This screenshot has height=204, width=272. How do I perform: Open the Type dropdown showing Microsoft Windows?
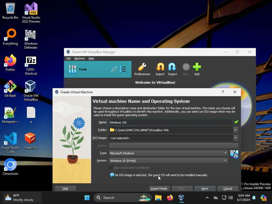pyautogui.click(x=168, y=153)
